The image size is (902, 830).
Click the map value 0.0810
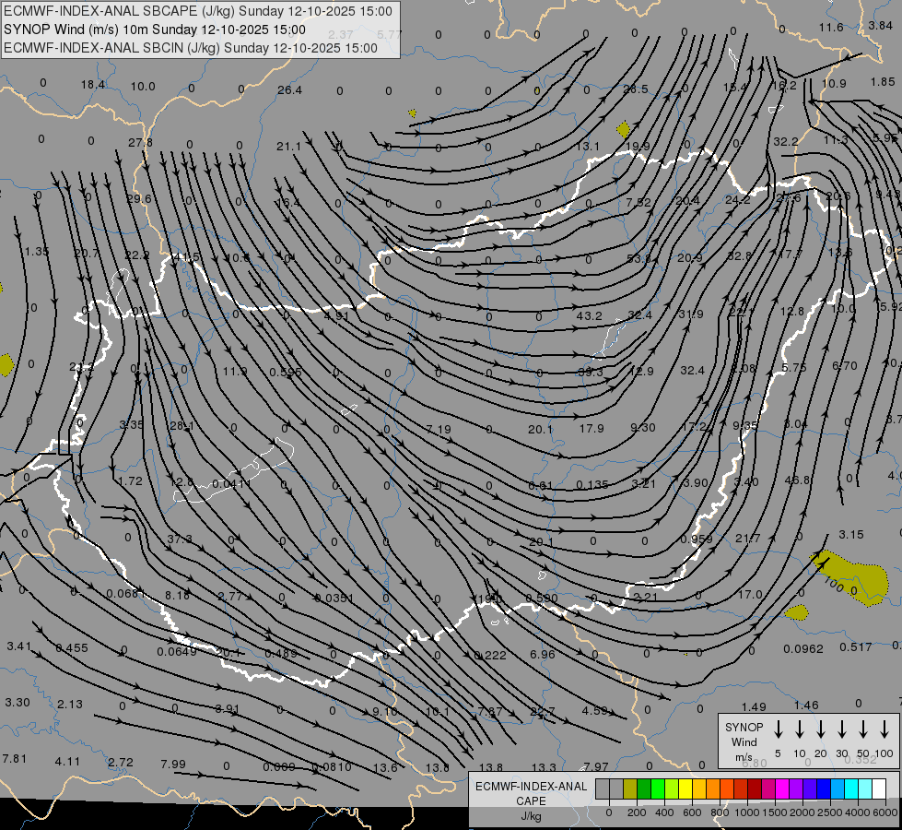332,767
